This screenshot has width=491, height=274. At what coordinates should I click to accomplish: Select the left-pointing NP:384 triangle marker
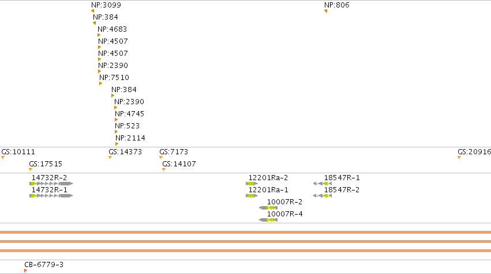[x=94, y=23]
